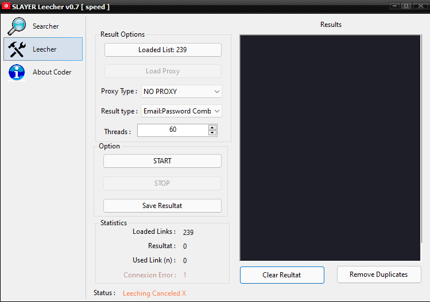
Task: Maximize the SLAYER Leecher window
Action: pyautogui.click(x=406, y=6)
